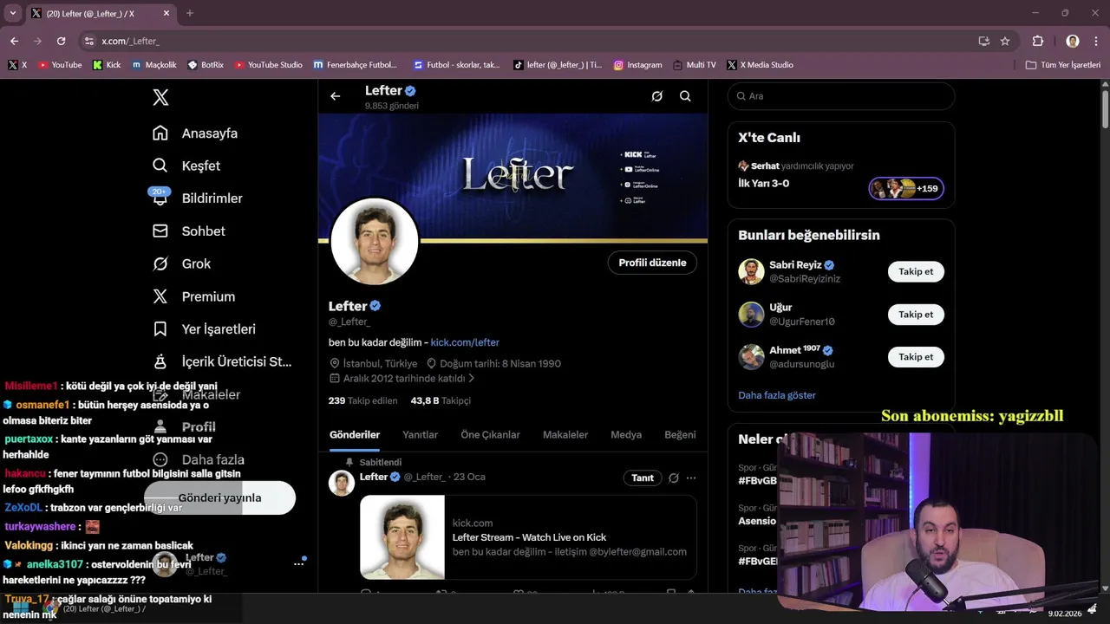Click browser back arrow

[x=14, y=41]
